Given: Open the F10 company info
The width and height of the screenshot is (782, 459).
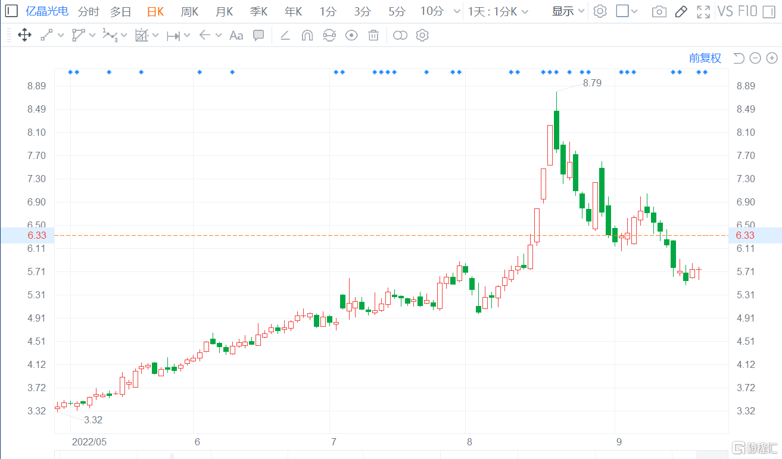Looking at the screenshot, I should click(x=747, y=11).
